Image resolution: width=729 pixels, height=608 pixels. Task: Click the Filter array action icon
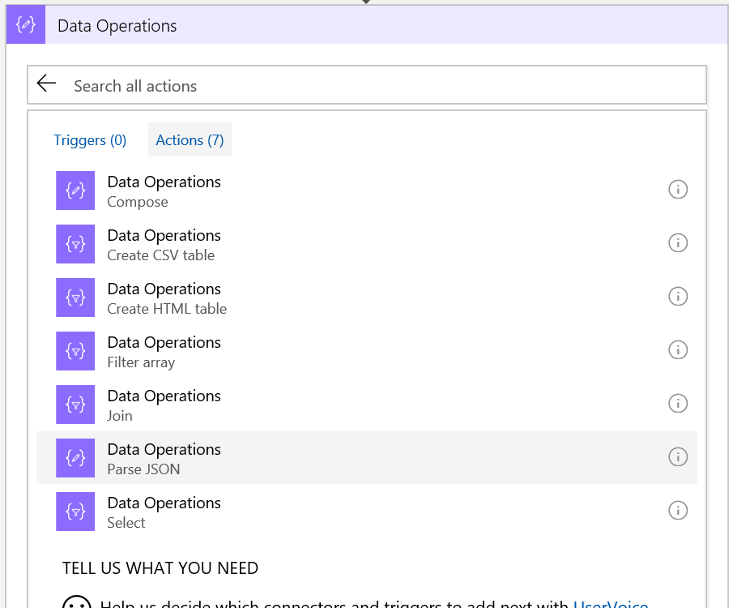75,351
